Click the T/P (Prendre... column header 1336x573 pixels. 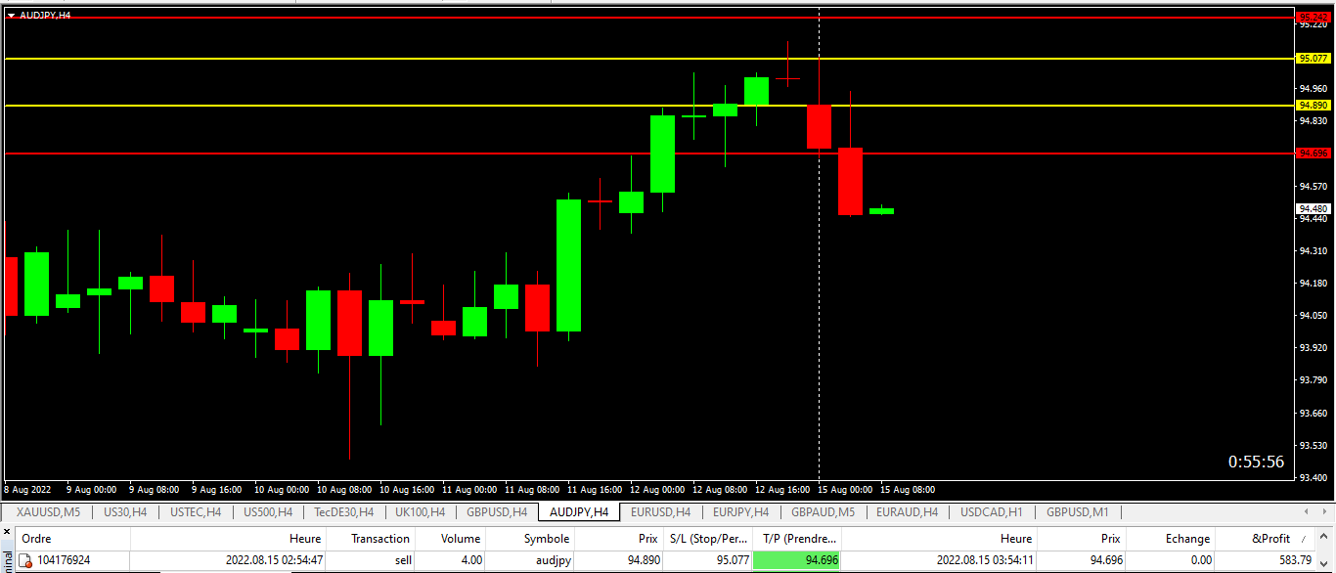point(796,539)
